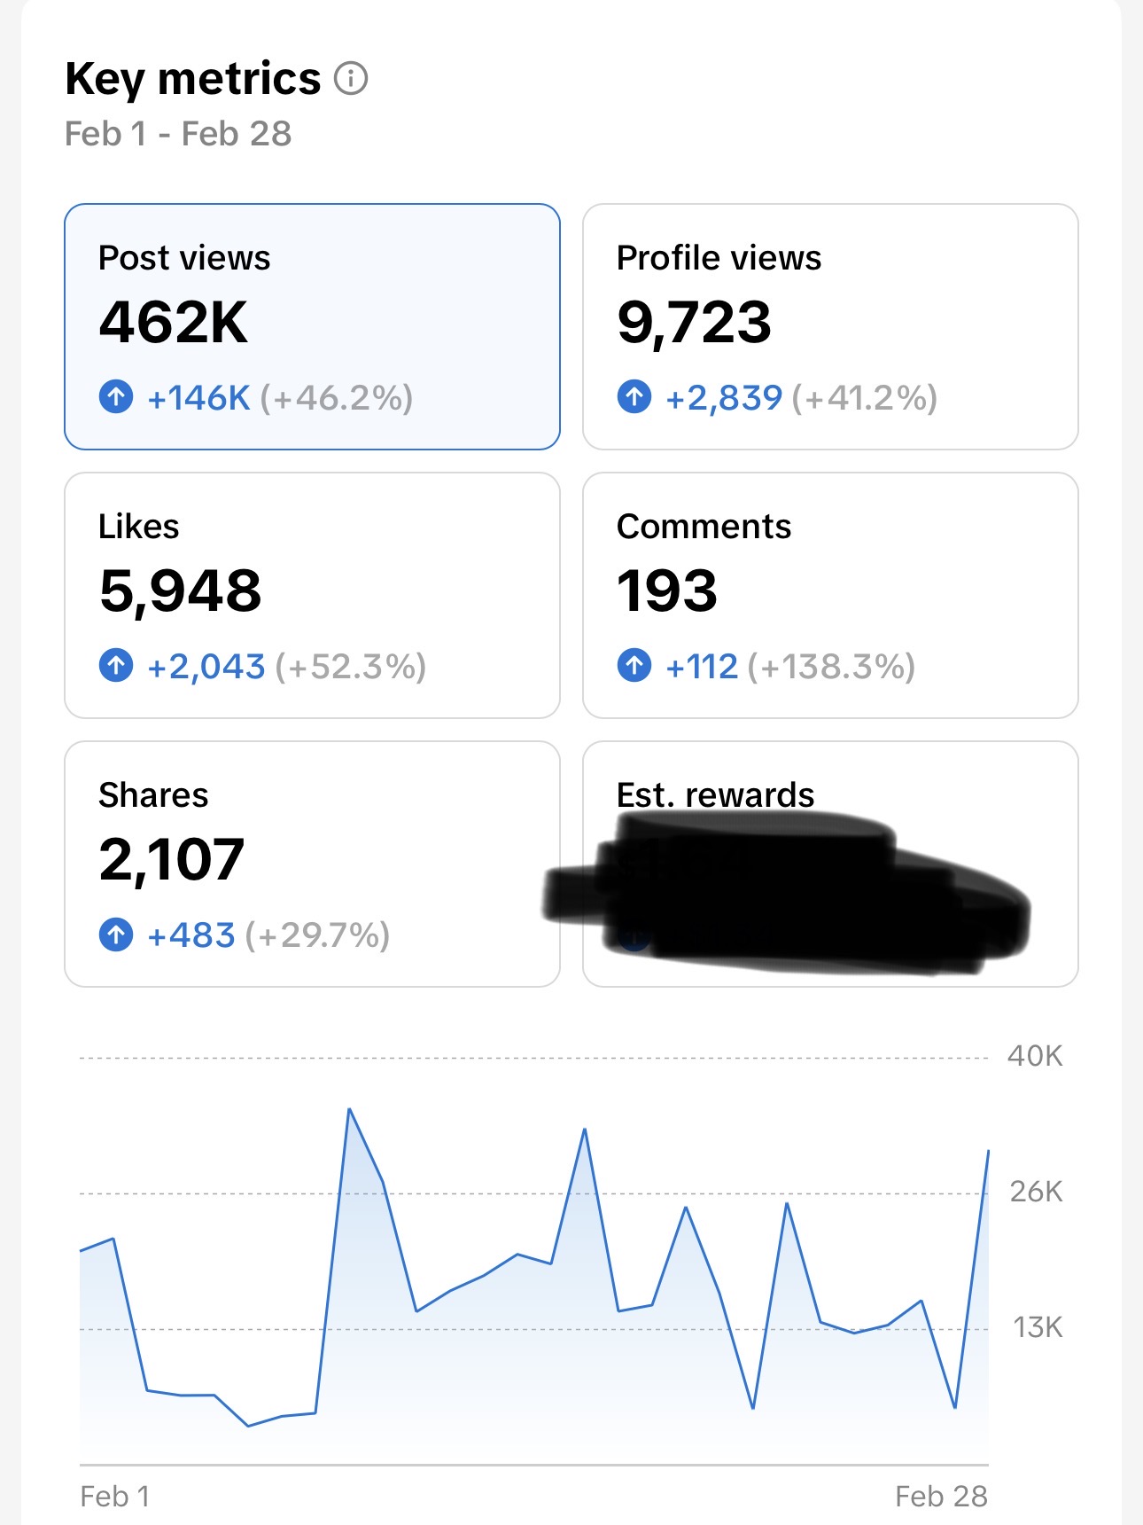Select the Profile views metric card
The image size is (1143, 1525).
830,326
